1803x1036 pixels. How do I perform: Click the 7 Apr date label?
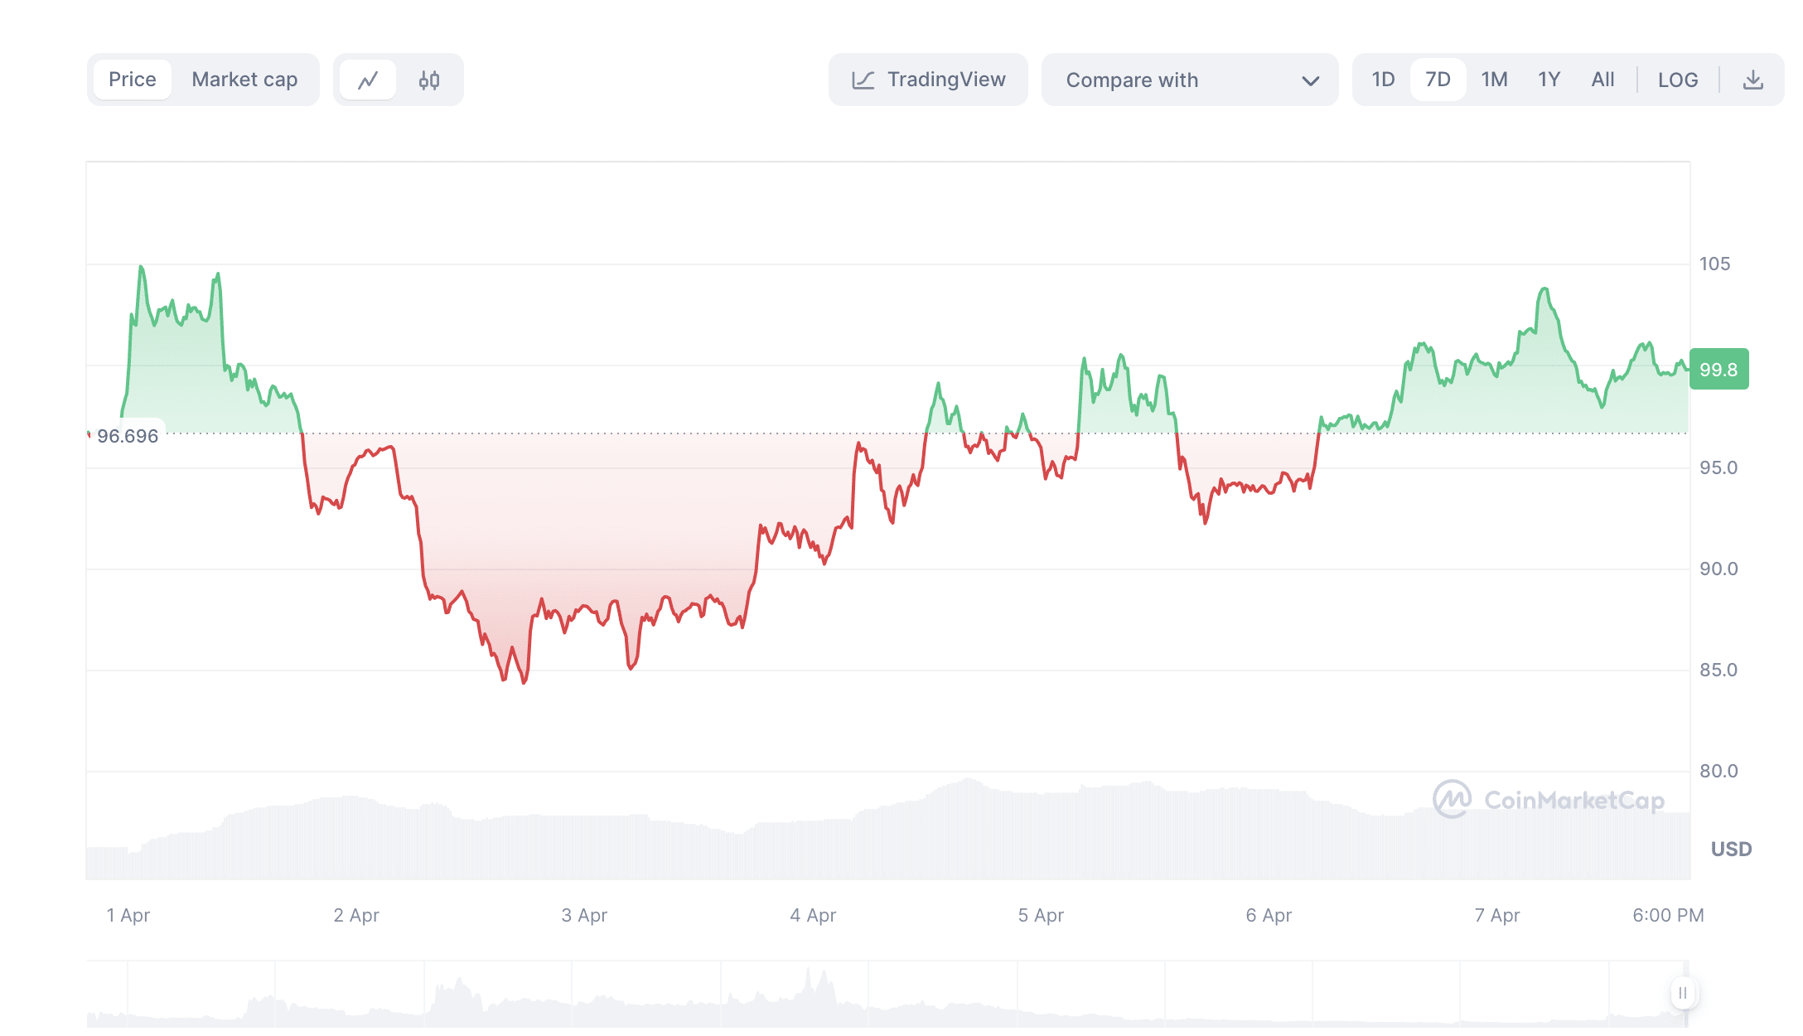[x=1497, y=915]
